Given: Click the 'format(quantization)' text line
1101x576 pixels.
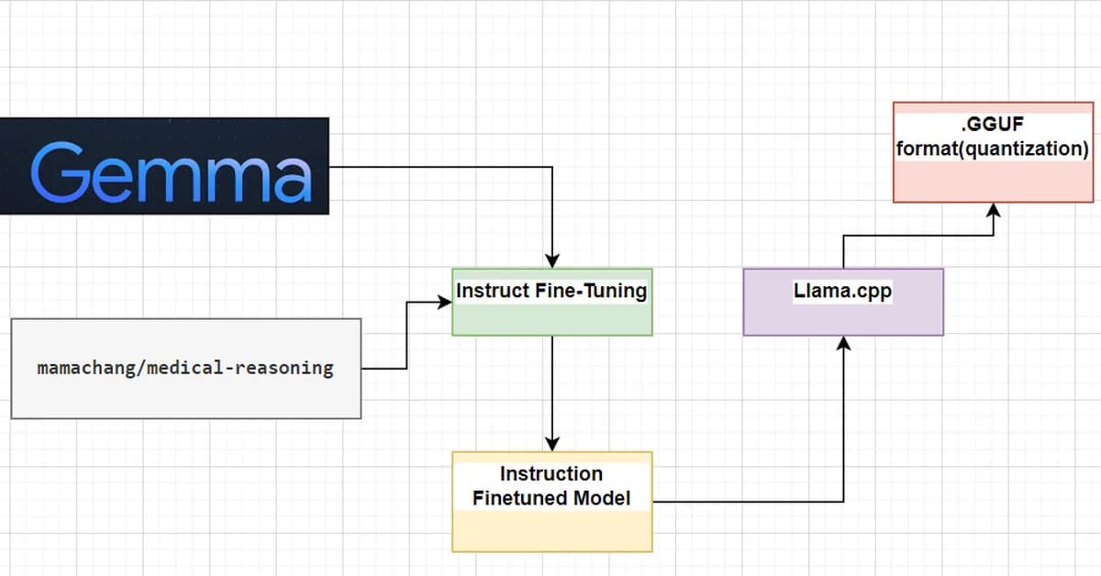Looking at the screenshot, I should [993, 148].
